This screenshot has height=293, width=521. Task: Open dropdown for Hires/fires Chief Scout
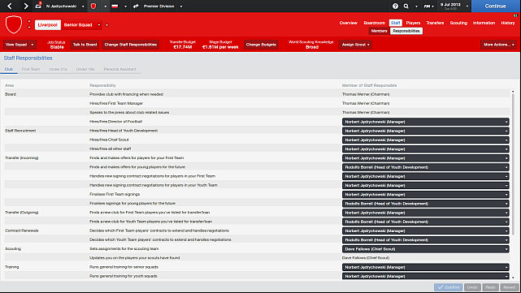tap(425, 140)
